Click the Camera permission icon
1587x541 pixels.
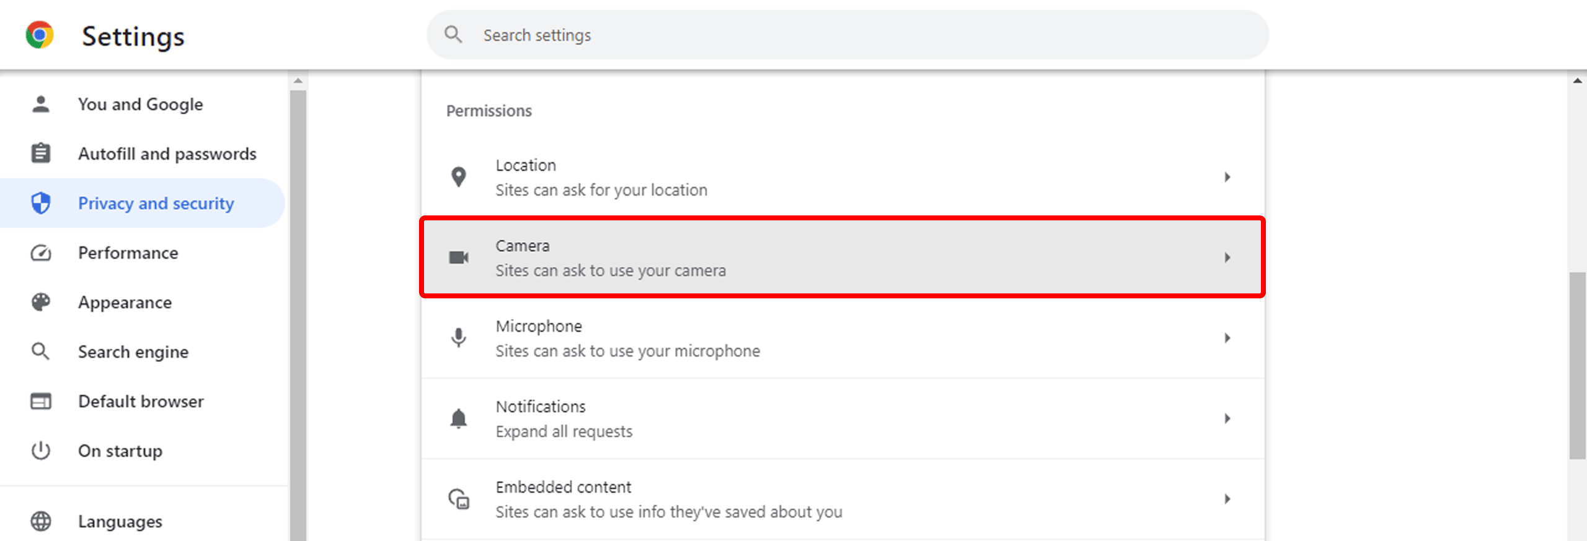pyautogui.click(x=459, y=258)
